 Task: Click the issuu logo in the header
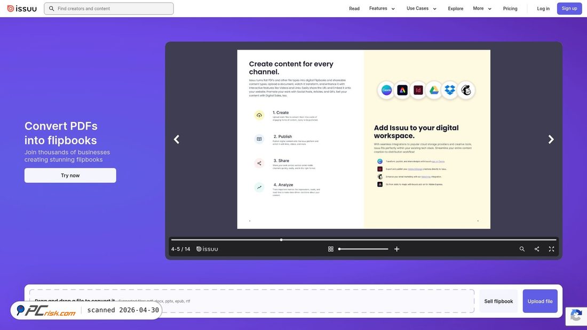(22, 8)
